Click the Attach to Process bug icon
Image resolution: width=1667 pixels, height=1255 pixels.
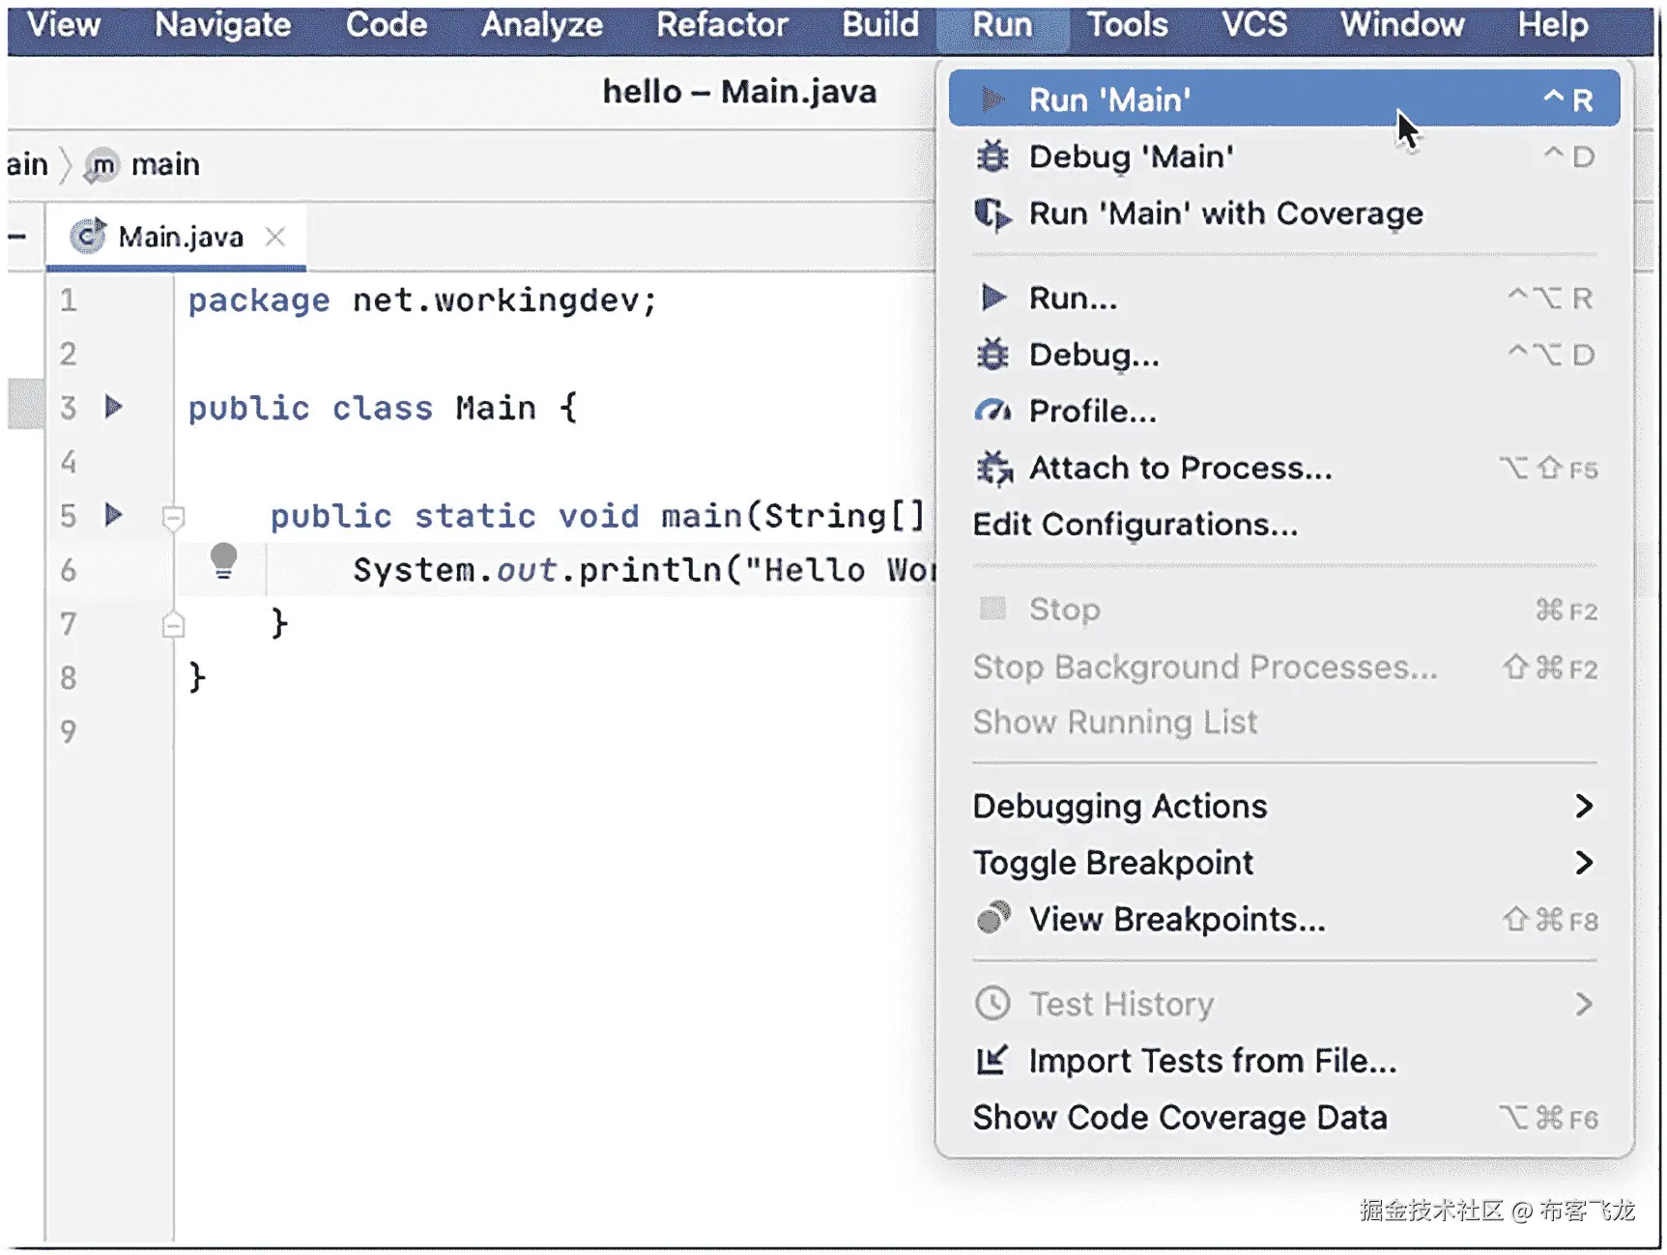993,469
